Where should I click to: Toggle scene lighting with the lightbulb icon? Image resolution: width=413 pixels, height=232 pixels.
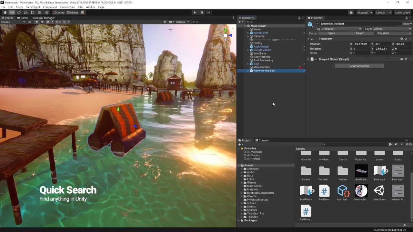point(37,22)
